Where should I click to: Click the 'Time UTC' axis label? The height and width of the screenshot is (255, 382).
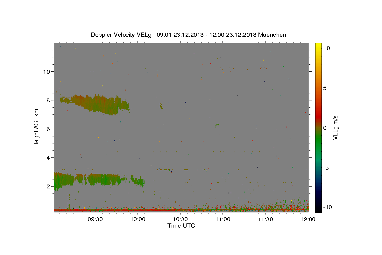tap(181, 226)
